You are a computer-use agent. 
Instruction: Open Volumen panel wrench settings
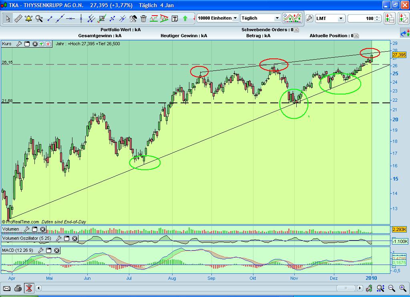[x=26, y=229]
